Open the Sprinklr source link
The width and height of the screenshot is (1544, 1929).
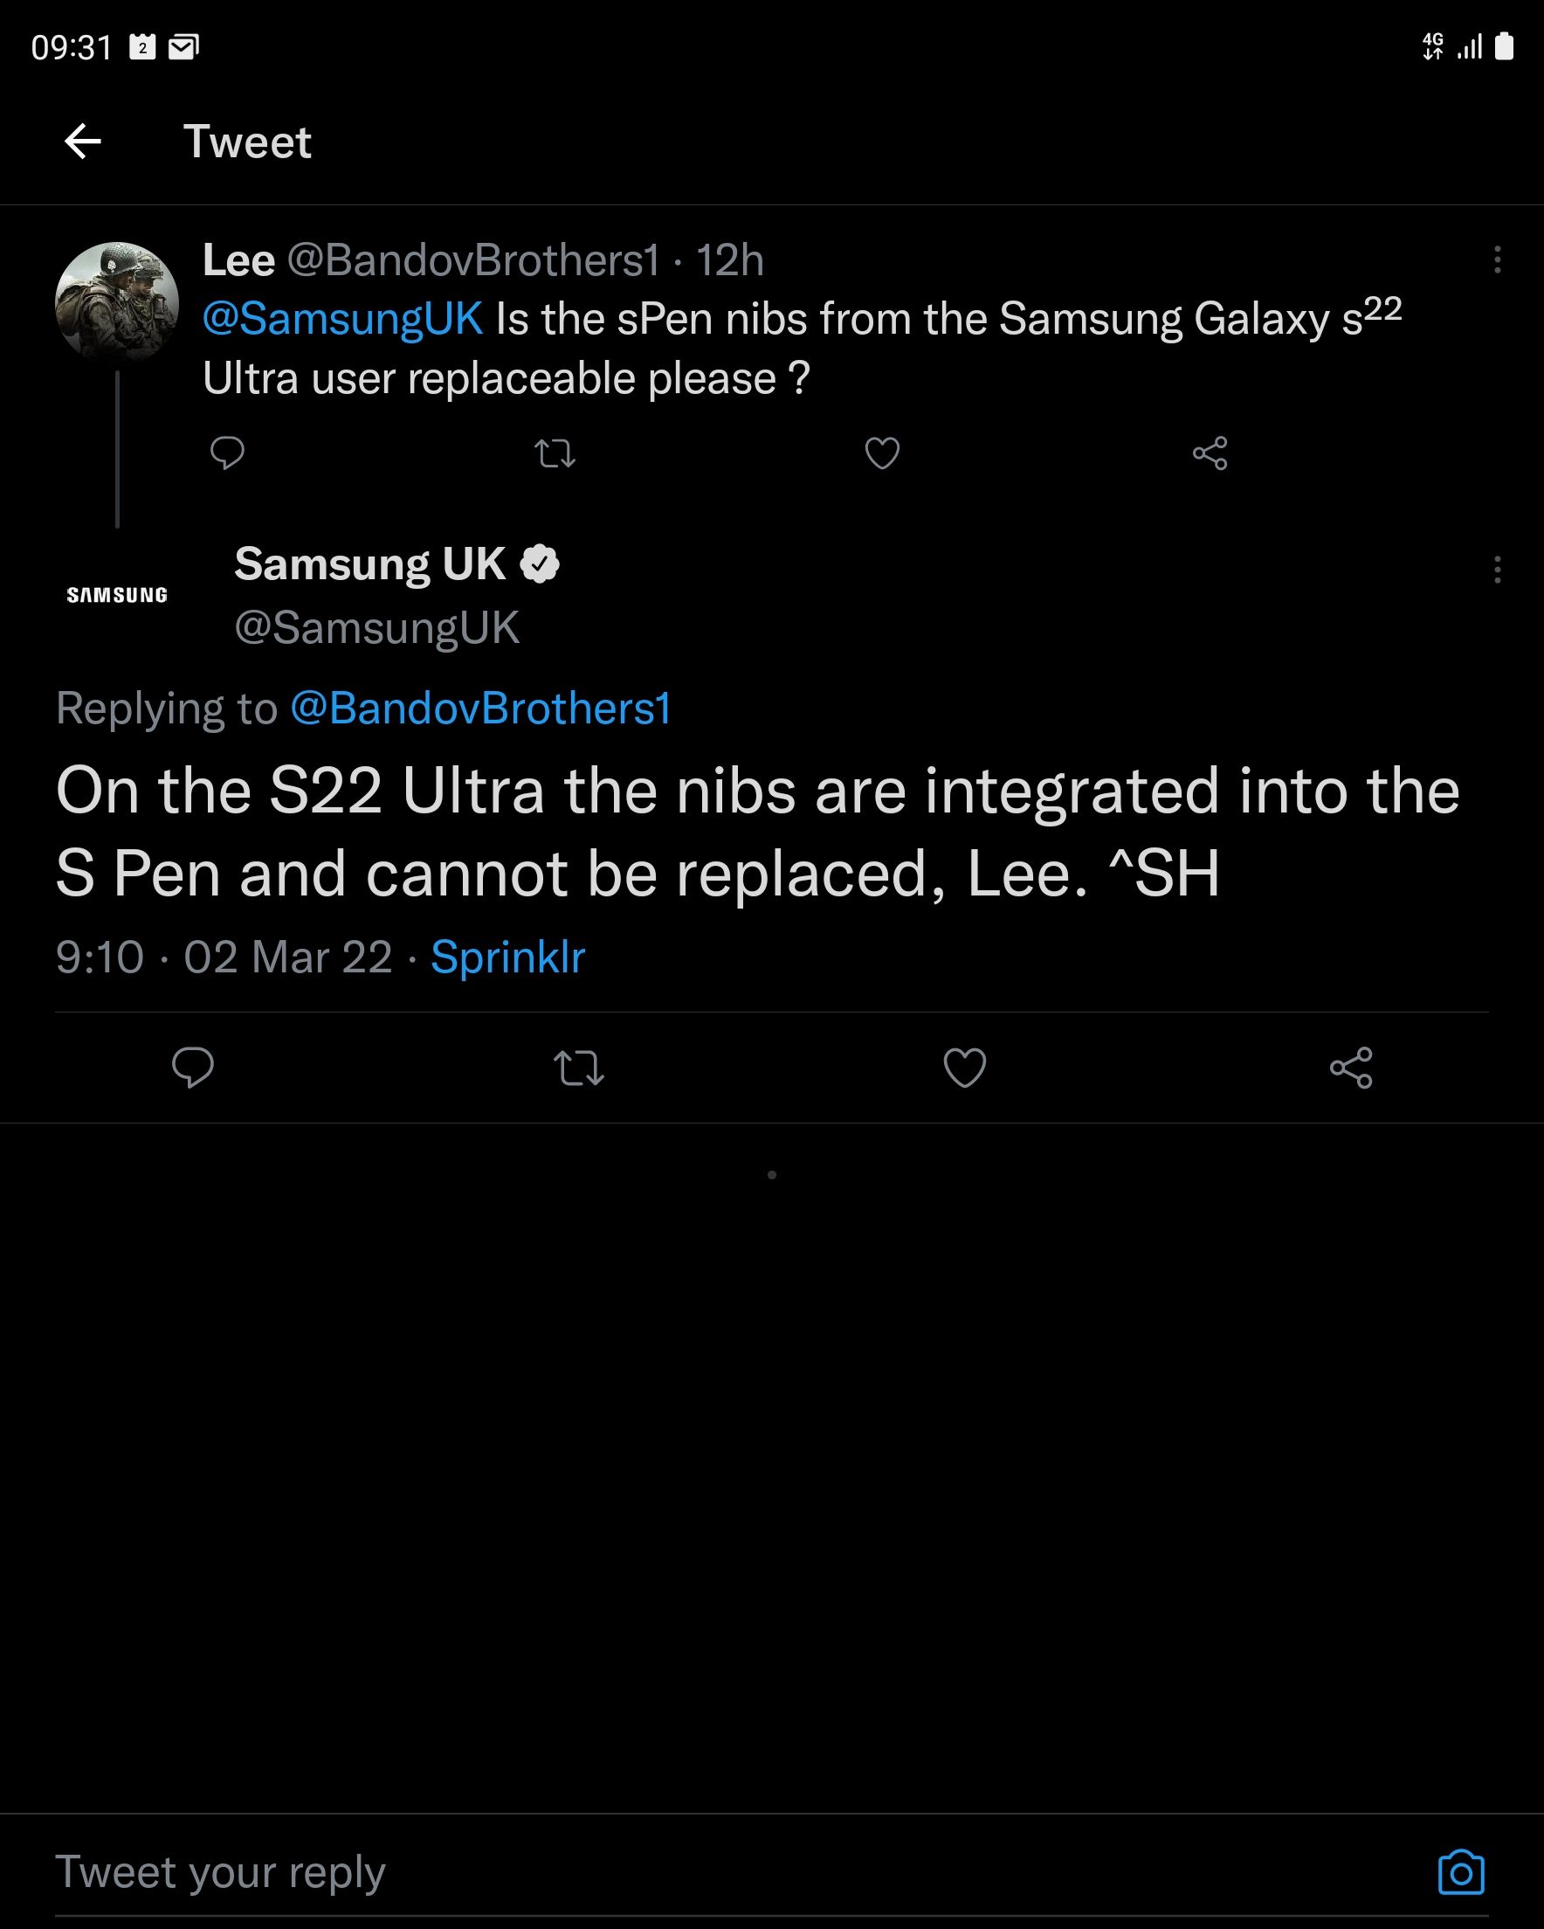coord(507,958)
